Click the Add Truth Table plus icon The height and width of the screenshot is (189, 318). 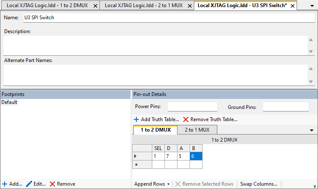click(x=136, y=119)
